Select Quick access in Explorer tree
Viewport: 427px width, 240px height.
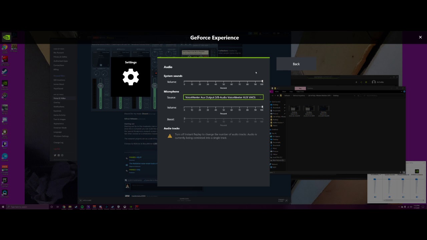click(276, 102)
